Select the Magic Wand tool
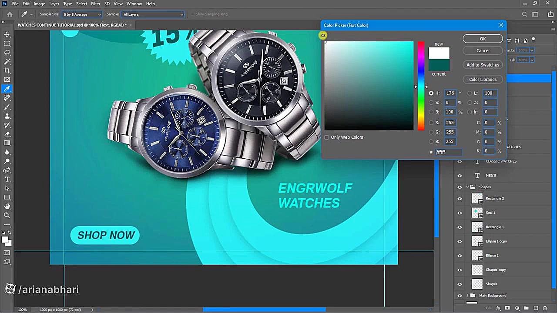The height and width of the screenshot is (313, 557). [x=7, y=62]
